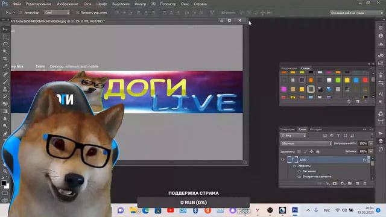The width and height of the screenshot is (386, 217).
Task: Filter layers by adjustment type
Action: (332, 136)
